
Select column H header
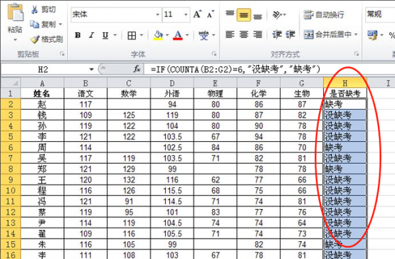(x=345, y=83)
